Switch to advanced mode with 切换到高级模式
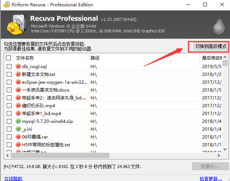This screenshot has height=181, width=230. pyautogui.click(x=211, y=47)
